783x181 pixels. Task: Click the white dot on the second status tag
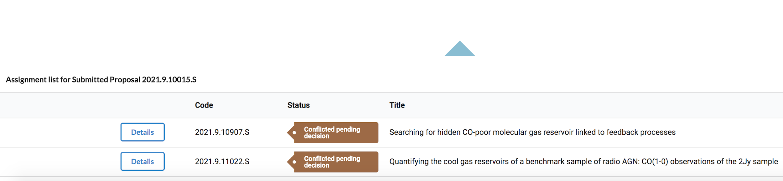[x=294, y=162]
